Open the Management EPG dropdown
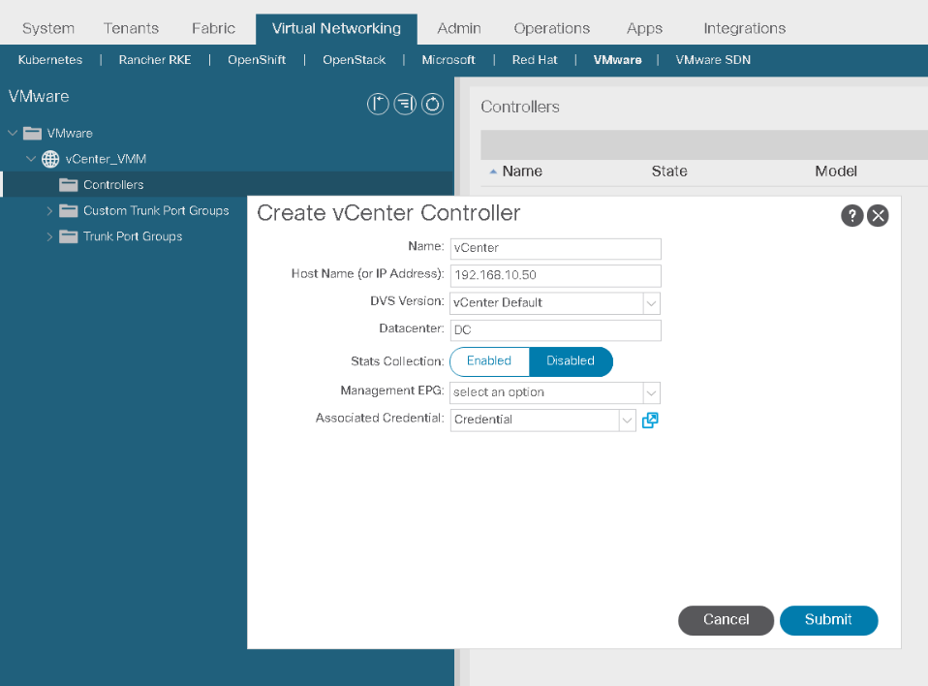Screen dimensions: 928x686 pos(651,393)
